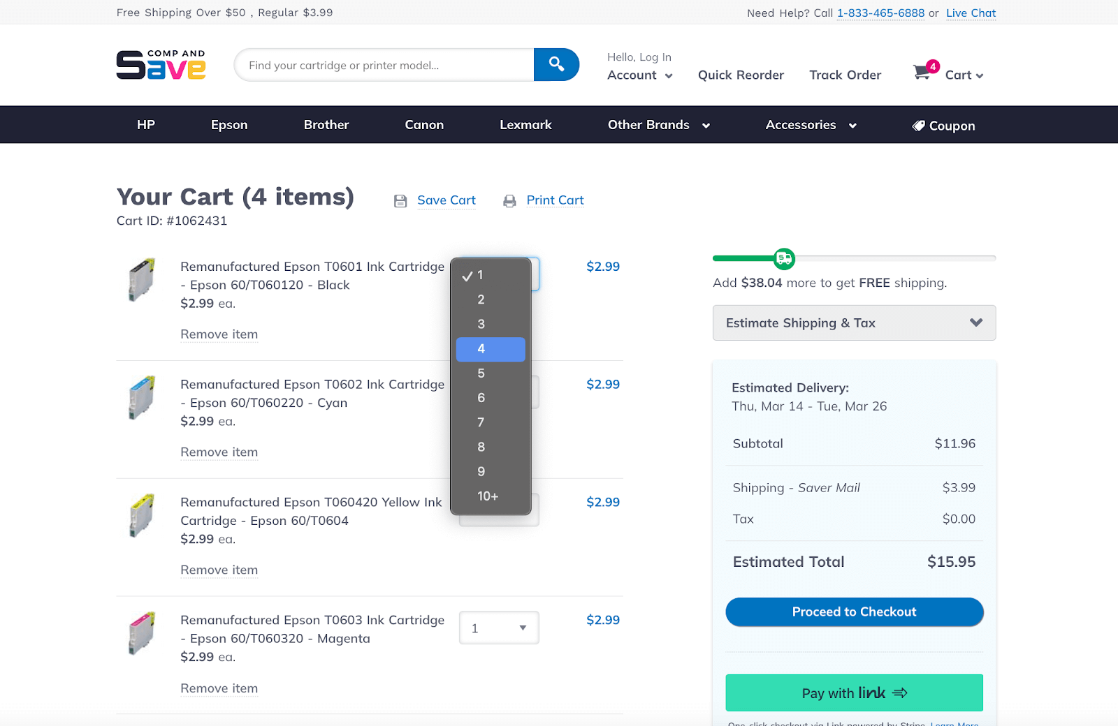This screenshot has height=726, width=1118.
Task: Click the Comp and Save logo
Action: (x=161, y=65)
